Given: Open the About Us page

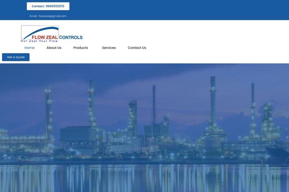Looking at the screenshot, I should pos(54,48).
